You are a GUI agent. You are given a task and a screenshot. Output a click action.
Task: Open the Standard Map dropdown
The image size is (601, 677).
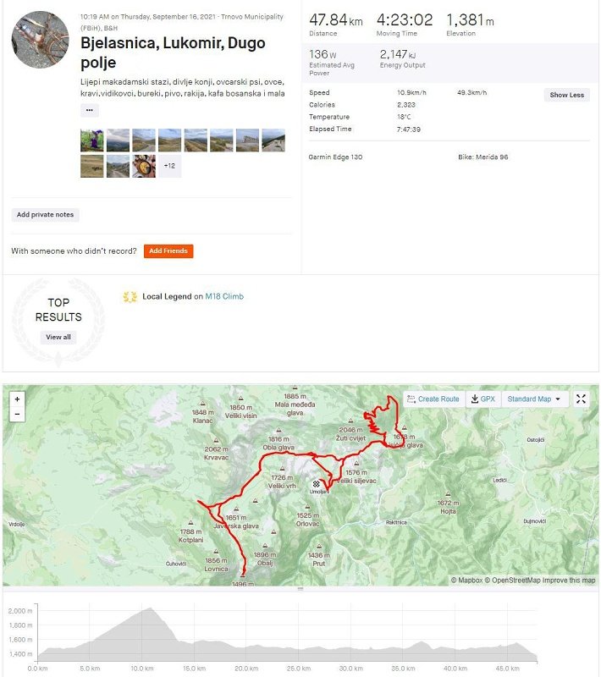click(533, 399)
